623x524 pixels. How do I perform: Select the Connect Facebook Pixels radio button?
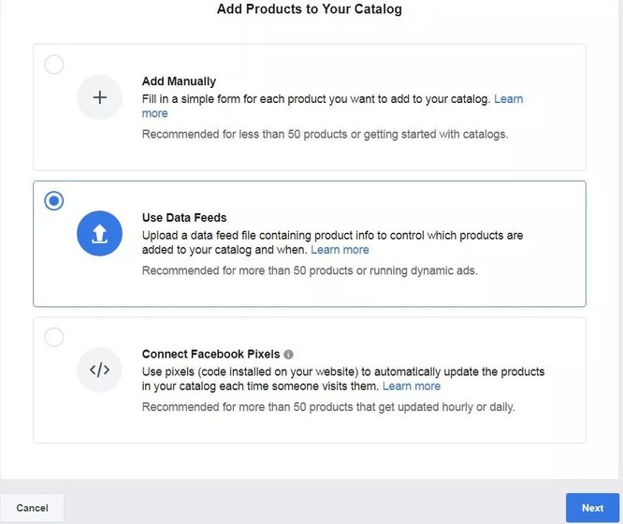[x=54, y=337]
